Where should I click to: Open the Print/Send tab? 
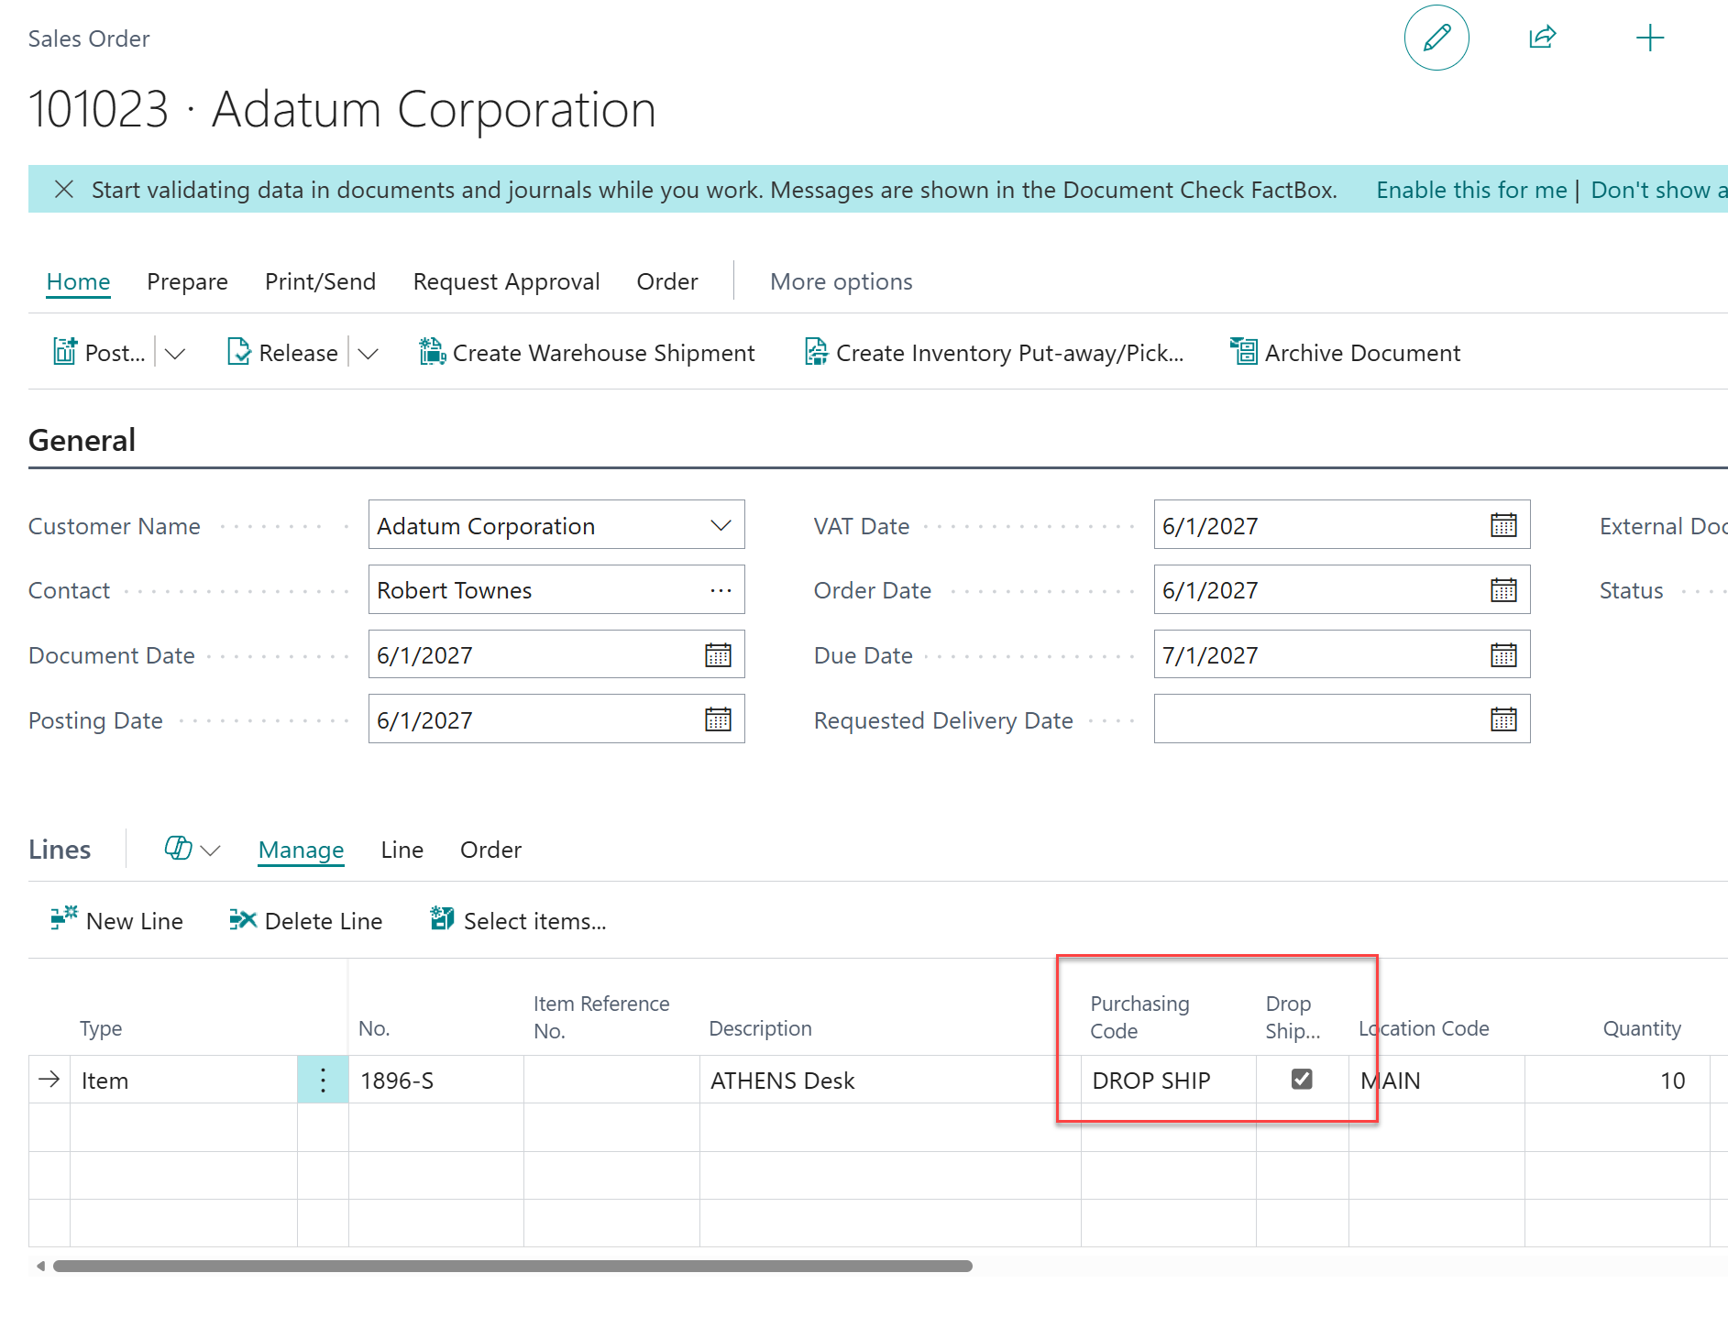[320, 281]
